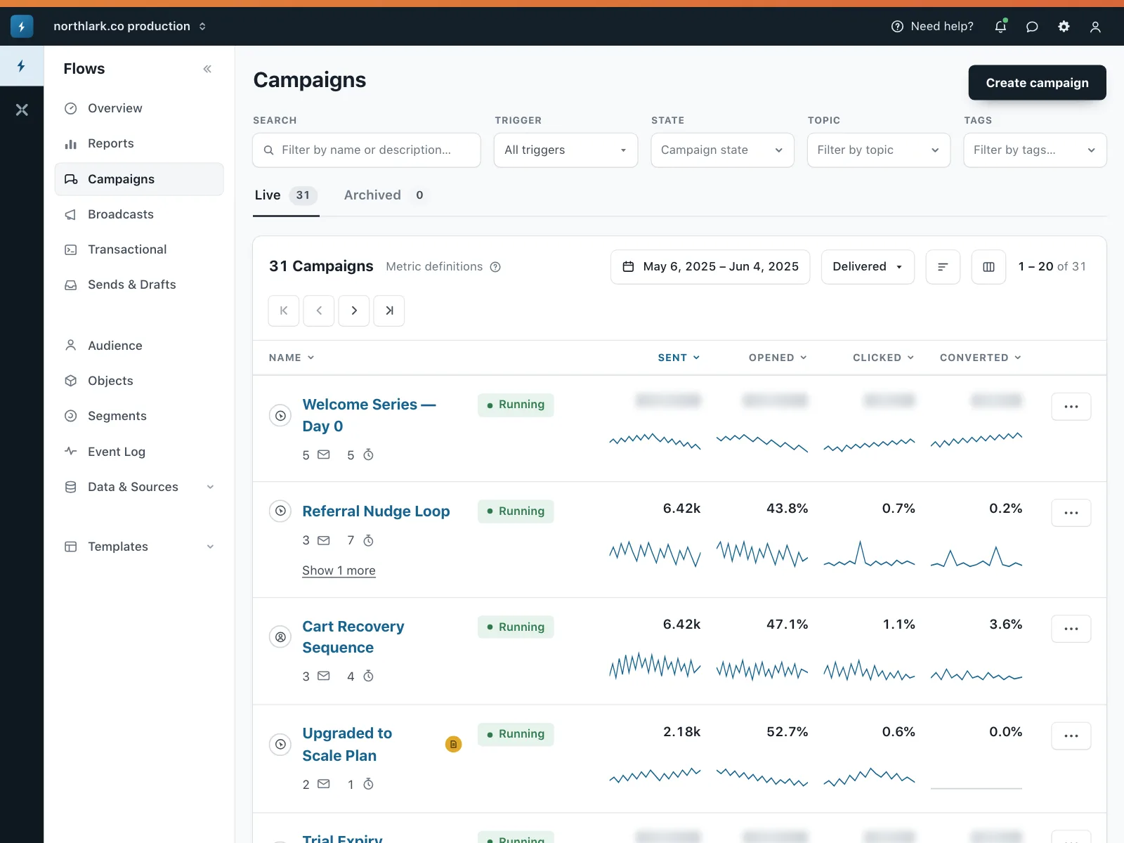Screen dimensions: 1124x843
Task: Open the Flows lightning icon in rail
Action: click(x=22, y=66)
